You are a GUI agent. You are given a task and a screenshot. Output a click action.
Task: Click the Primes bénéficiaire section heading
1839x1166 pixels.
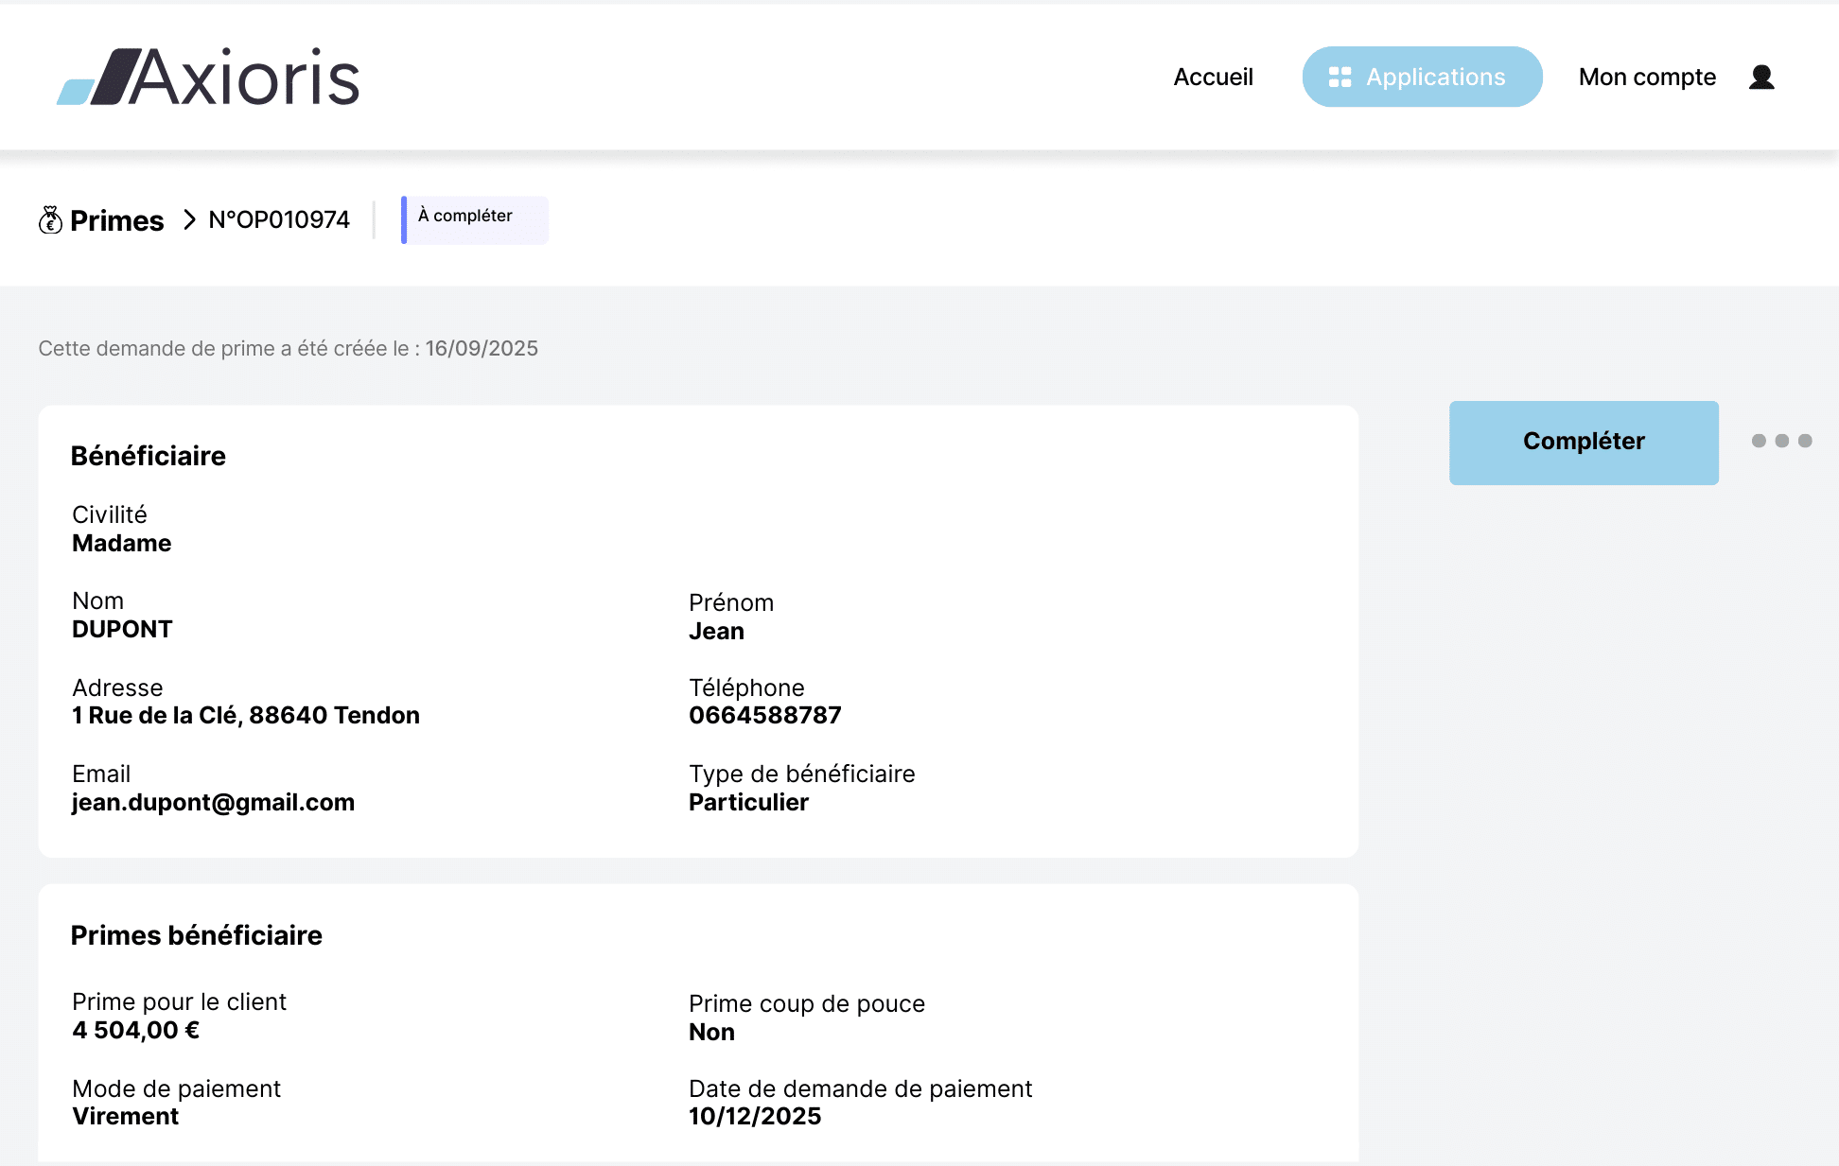196,935
